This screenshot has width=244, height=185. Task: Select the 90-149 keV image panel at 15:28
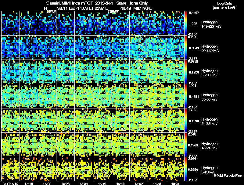pyautogui.click(x=66, y=48)
